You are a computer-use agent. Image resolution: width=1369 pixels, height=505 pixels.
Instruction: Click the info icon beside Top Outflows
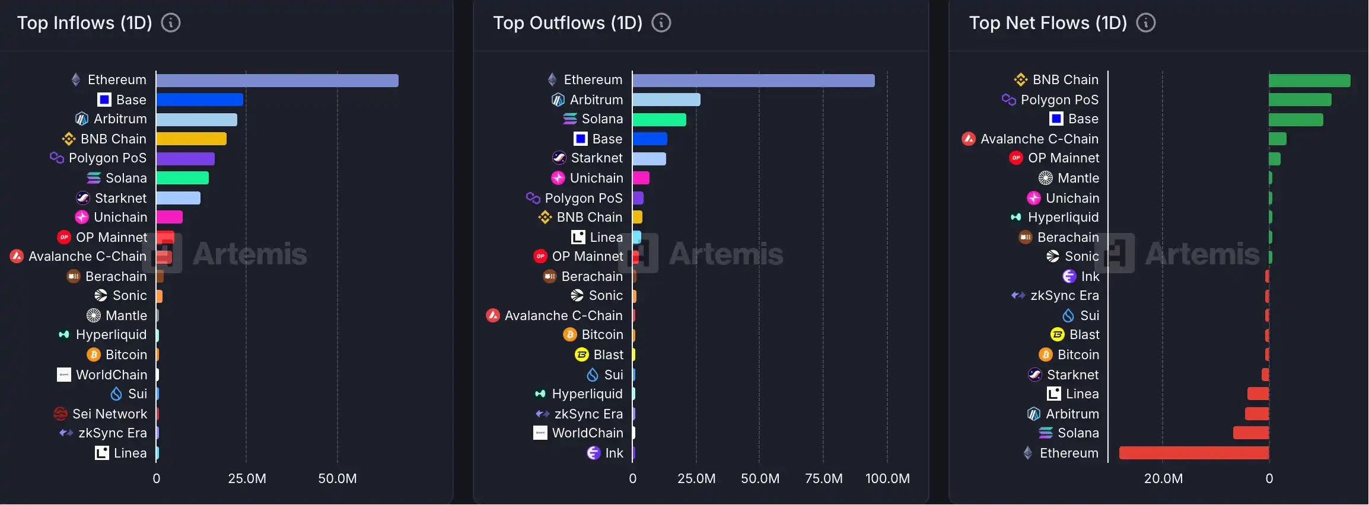tap(661, 23)
